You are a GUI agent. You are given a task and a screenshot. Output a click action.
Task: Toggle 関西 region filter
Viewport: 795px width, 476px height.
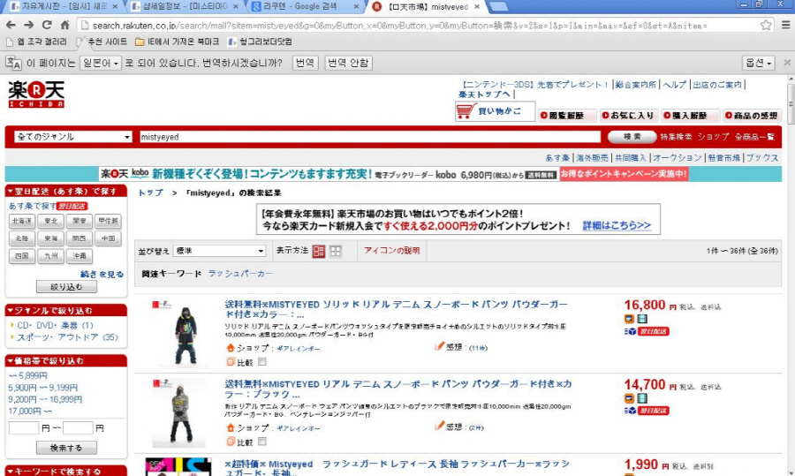(79, 238)
